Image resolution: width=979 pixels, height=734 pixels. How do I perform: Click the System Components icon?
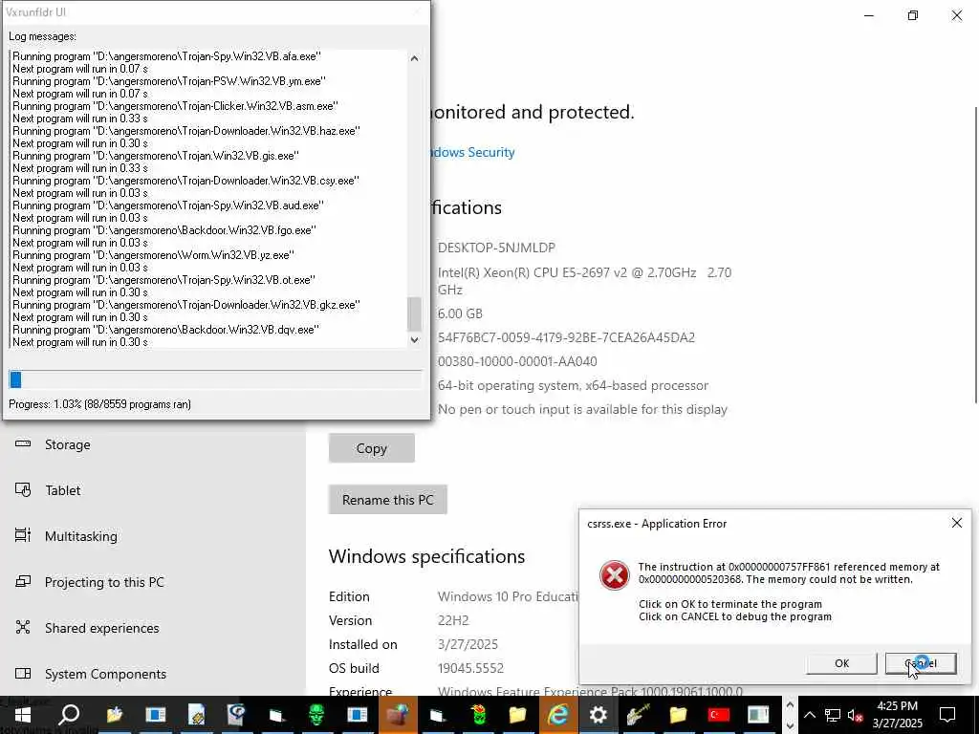tap(23, 674)
